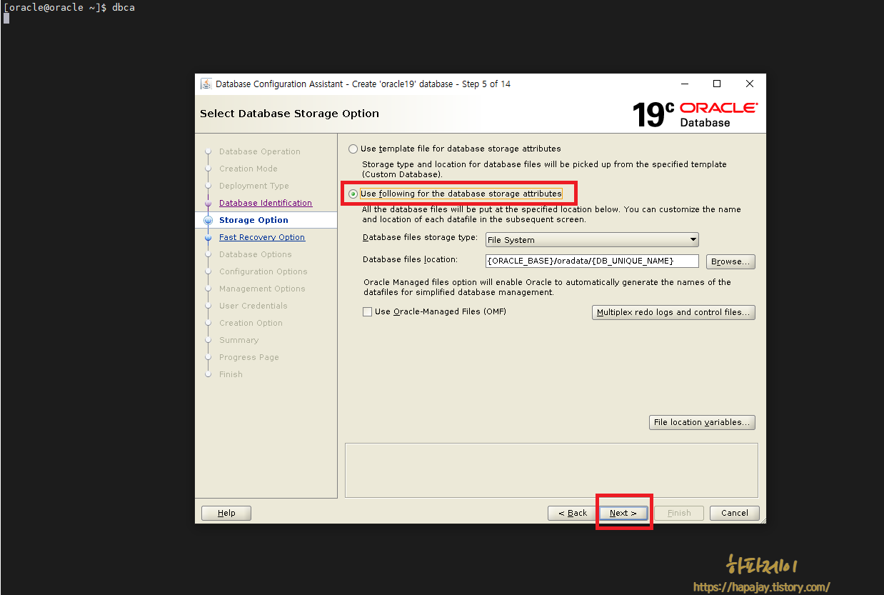Click the Management Options step label
The image size is (884, 595).
(x=262, y=289)
